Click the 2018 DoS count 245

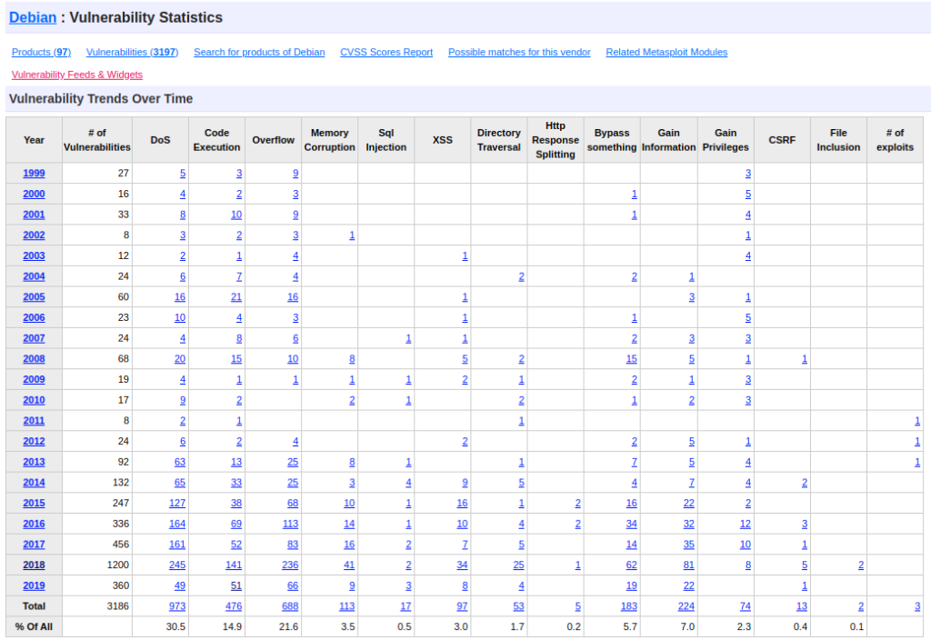pos(176,565)
